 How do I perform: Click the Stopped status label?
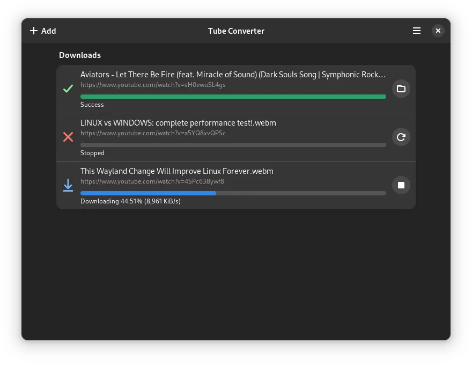[x=92, y=153]
